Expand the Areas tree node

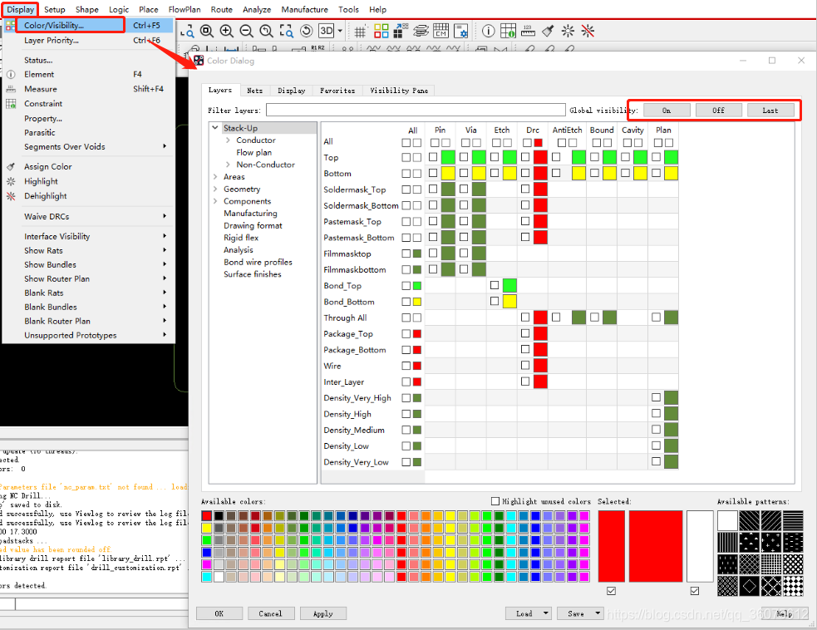coord(215,177)
